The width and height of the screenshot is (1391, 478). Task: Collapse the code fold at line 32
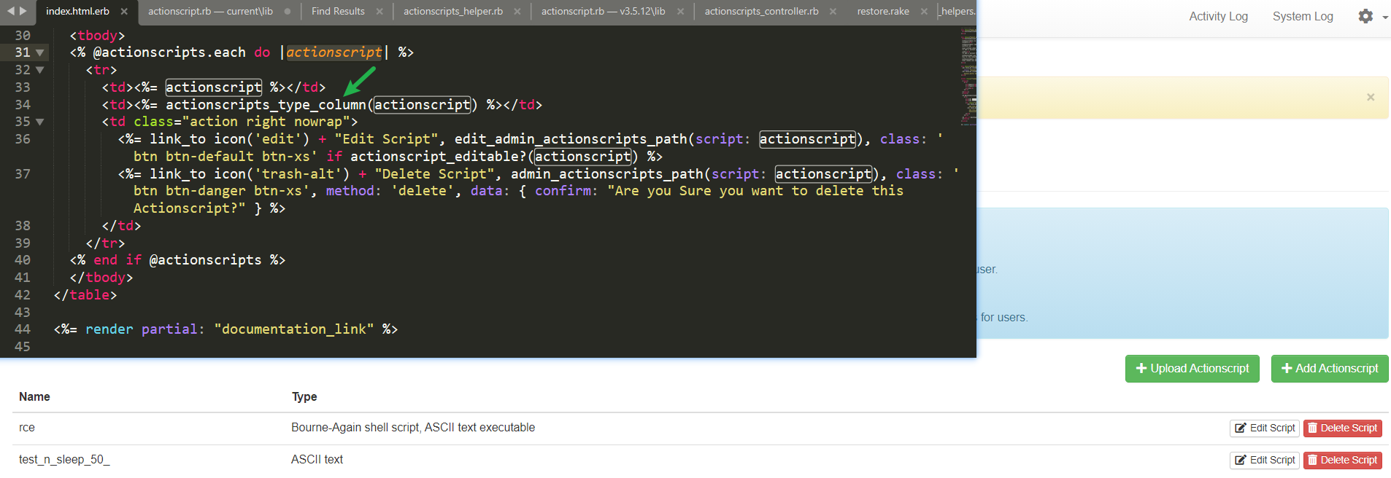pos(39,70)
